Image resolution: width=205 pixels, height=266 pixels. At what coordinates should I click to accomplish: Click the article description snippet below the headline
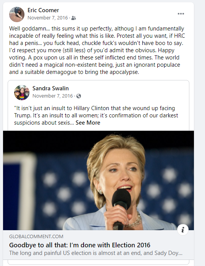click(96, 253)
